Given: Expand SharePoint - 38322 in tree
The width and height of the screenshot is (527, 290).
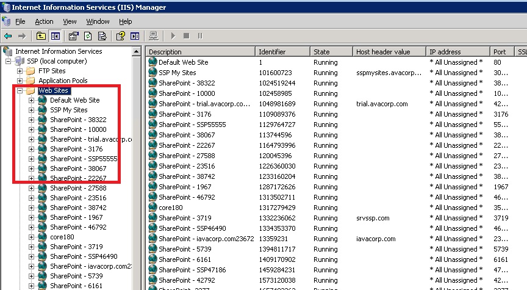Looking at the screenshot, I should tap(31, 120).
